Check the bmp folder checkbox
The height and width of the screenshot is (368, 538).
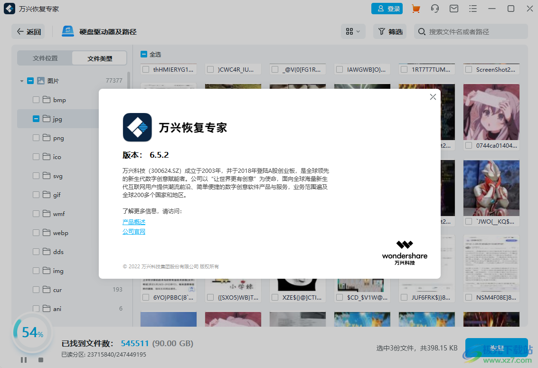click(x=36, y=100)
